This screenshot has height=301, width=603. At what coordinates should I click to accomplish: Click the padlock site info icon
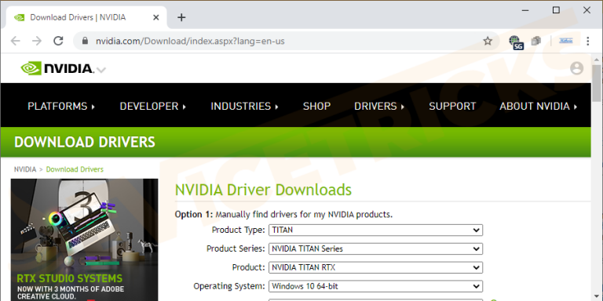[x=86, y=41]
